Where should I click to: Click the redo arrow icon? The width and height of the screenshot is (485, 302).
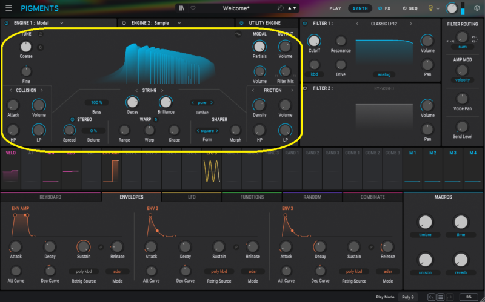click(450, 297)
